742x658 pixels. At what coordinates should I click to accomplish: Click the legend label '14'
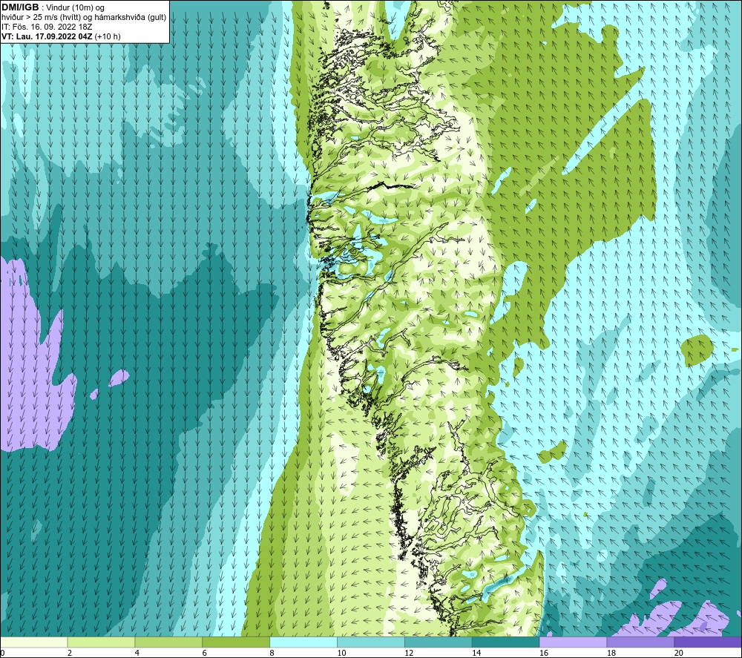[476, 653]
